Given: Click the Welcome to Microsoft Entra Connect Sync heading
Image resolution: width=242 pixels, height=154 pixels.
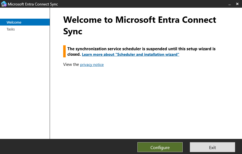Looking at the screenshot, I should click(x=140, y=26).
